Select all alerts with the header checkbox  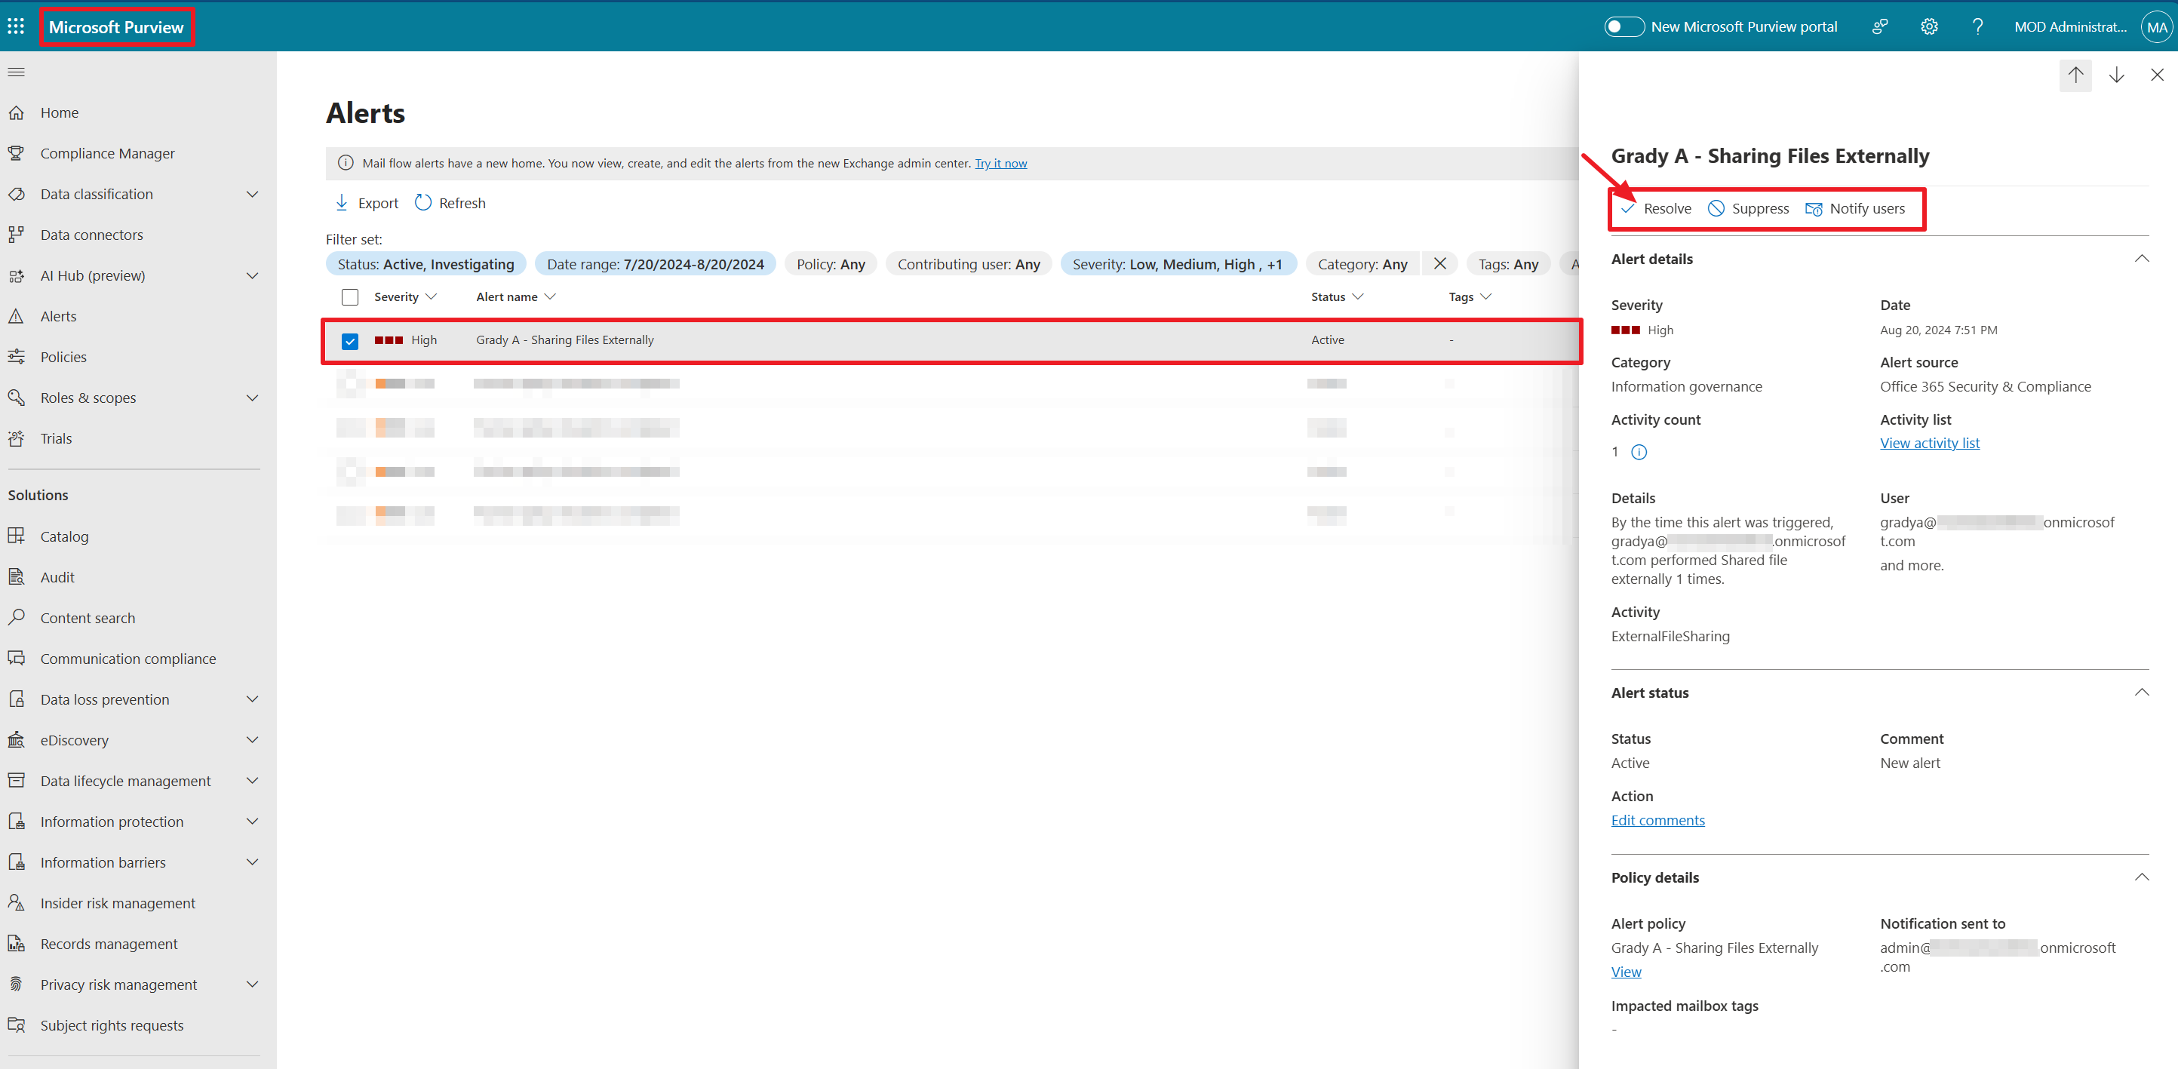point(349,296)
